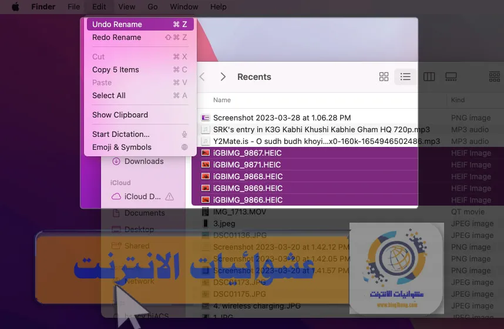Open the Help menu
Image resolution: width=504 pixels, height=329 pixels.
[x=219, y=6]
